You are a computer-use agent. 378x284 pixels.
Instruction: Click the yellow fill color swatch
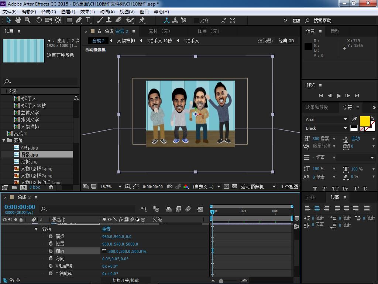[364, 121]
